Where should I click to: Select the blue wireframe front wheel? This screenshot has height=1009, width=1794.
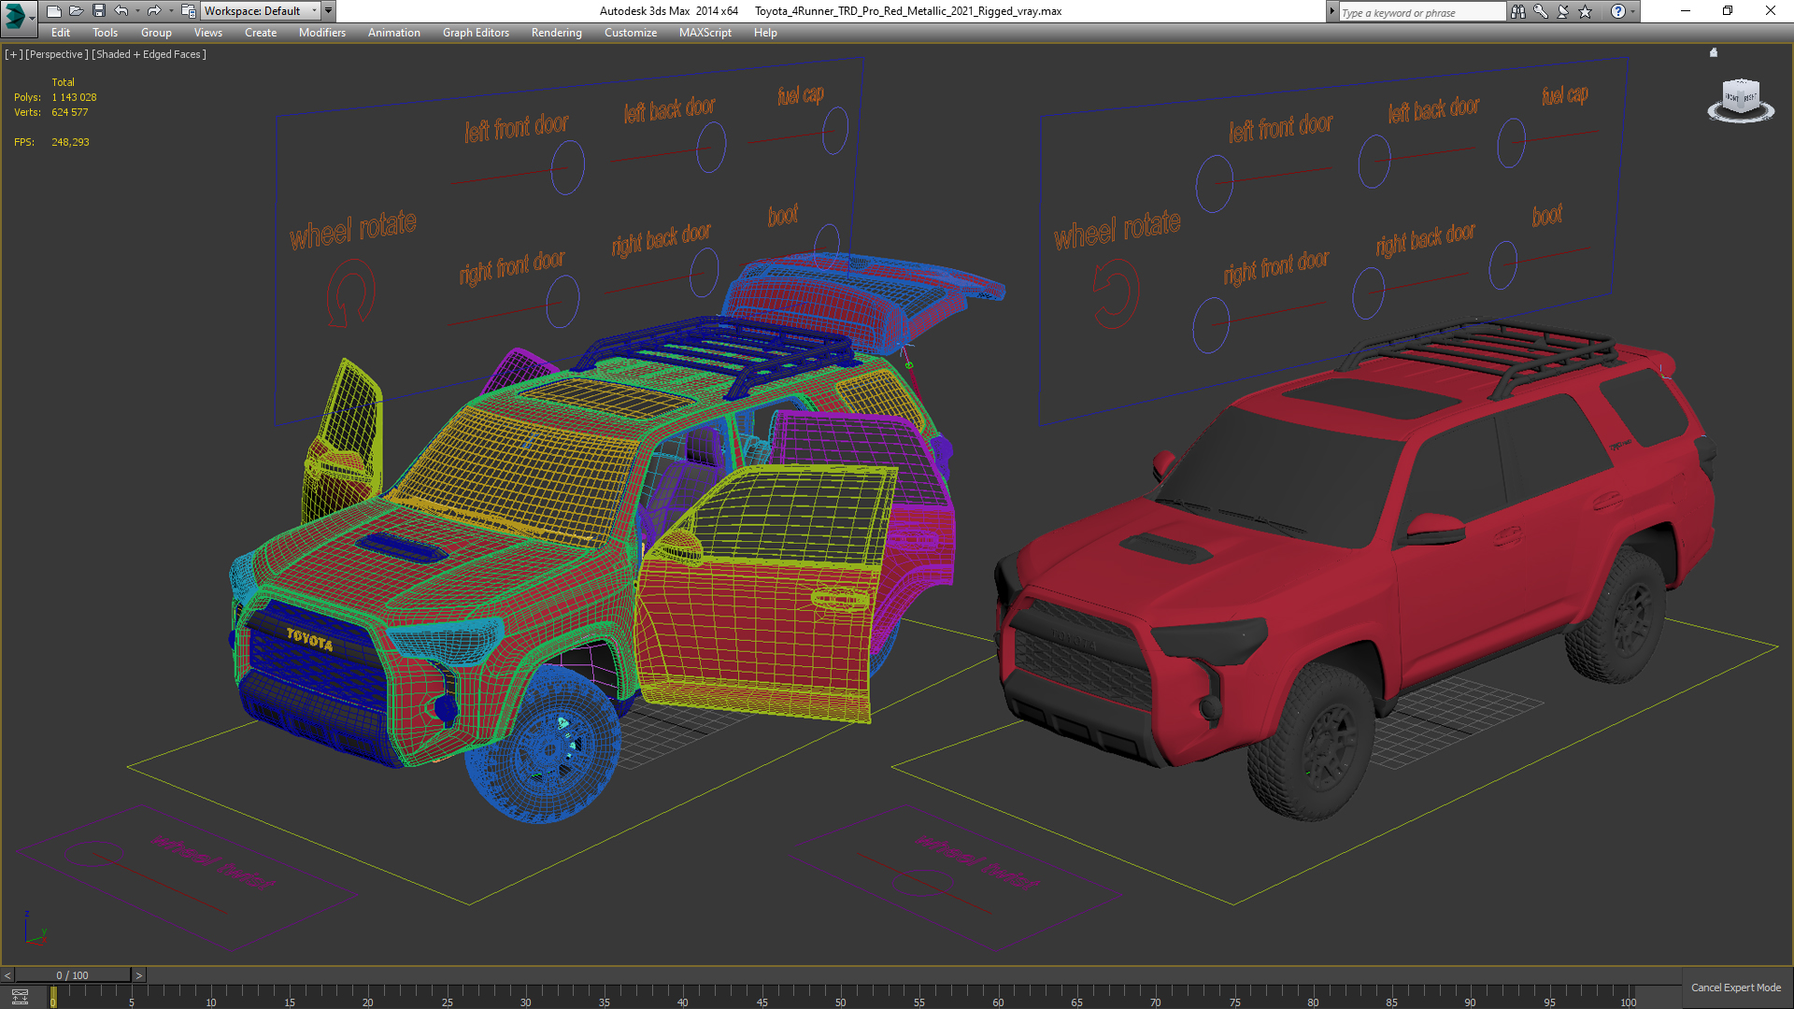point(543,744)
